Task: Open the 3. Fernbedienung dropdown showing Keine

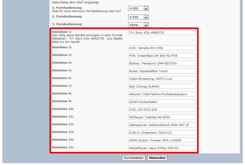Action: coord(138,25)
